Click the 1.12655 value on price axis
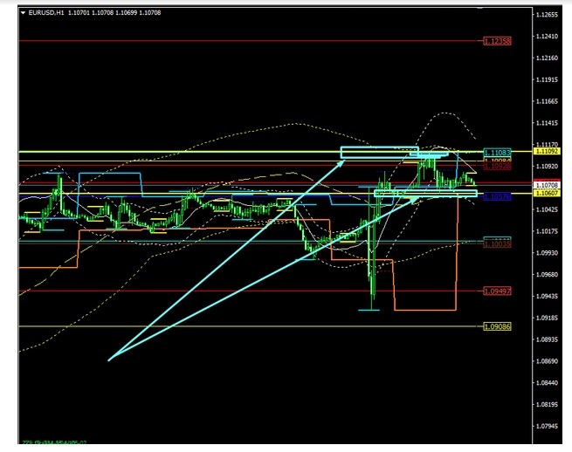The width and height of the screenshot is (572, 452). click(x=547, y=15)
